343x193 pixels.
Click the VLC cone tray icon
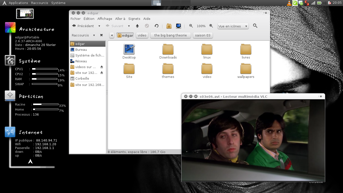tap(289, 3)
